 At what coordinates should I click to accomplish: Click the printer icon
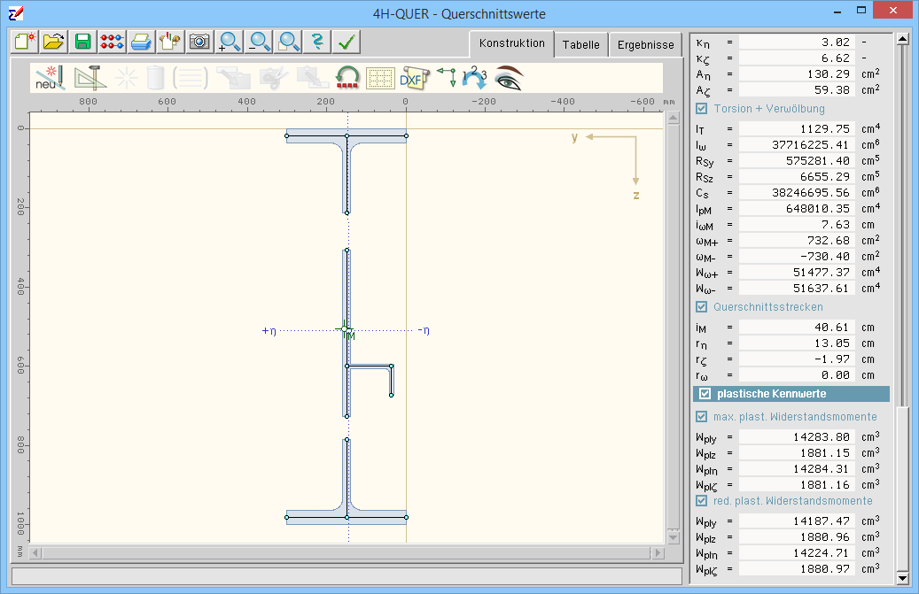[x=141, y=42]
